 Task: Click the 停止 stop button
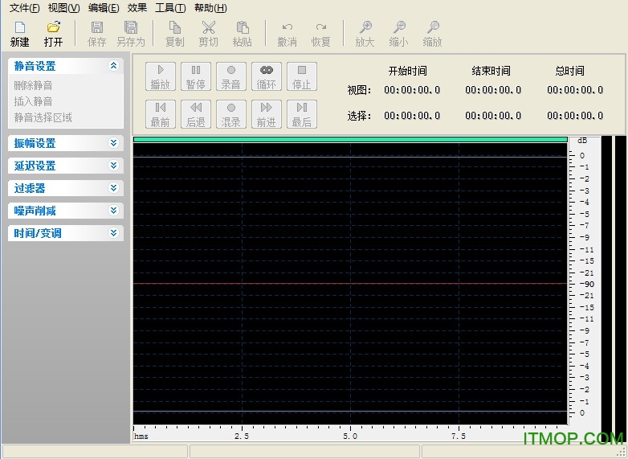(301, 76)
